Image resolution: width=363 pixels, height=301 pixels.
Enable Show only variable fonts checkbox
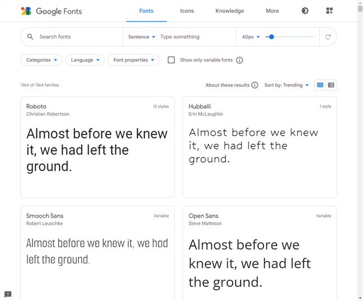(x=171, y=60)
